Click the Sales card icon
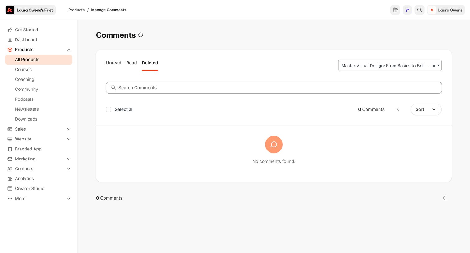Screen dimensions: 470x253 (10, 129)
